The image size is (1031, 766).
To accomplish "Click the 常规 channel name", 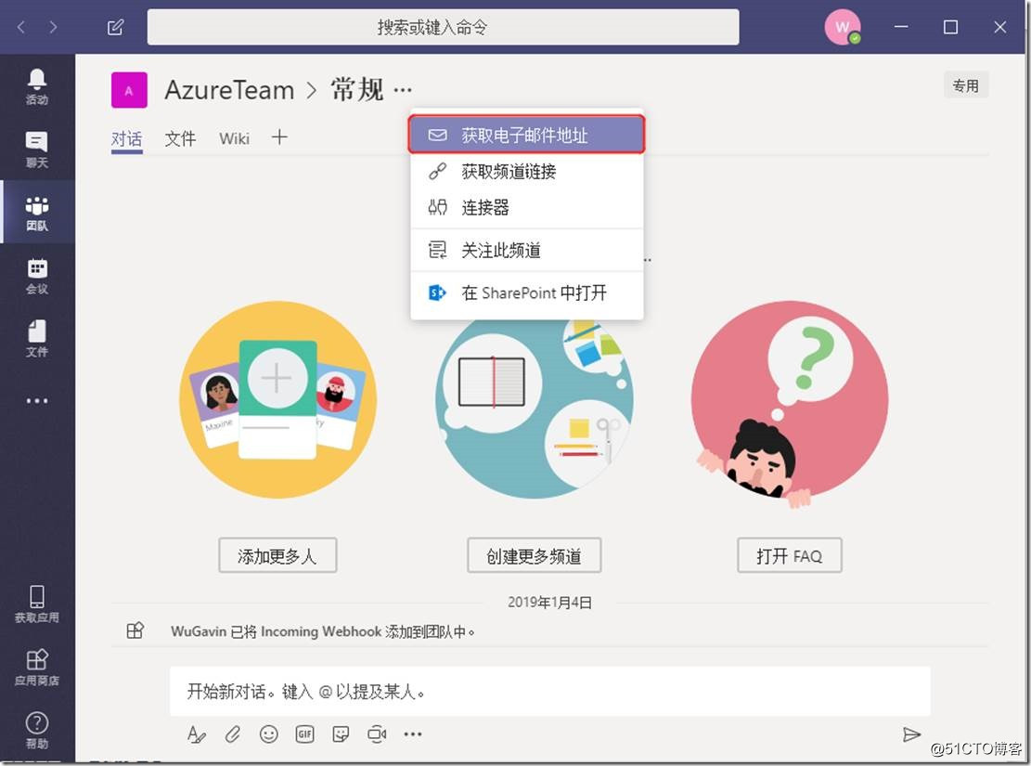I will coord(356,89).
